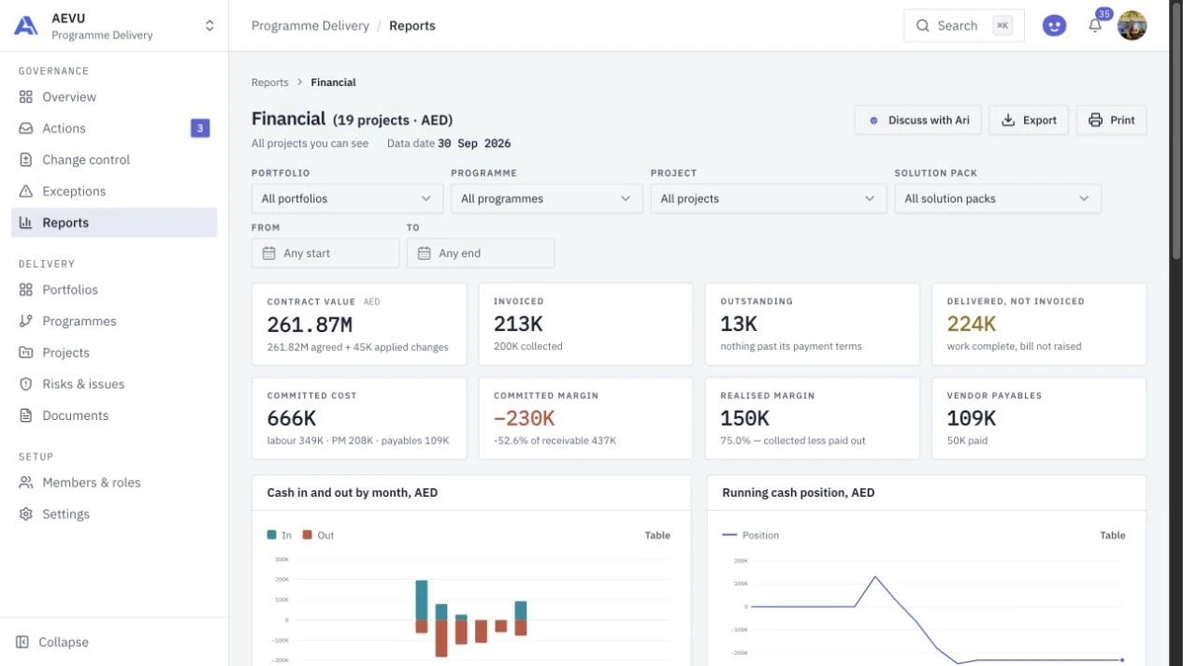Click the Collapse panel icon
Image resolution: width=1183 pixels, height=666 pixels.
point(23,643)
